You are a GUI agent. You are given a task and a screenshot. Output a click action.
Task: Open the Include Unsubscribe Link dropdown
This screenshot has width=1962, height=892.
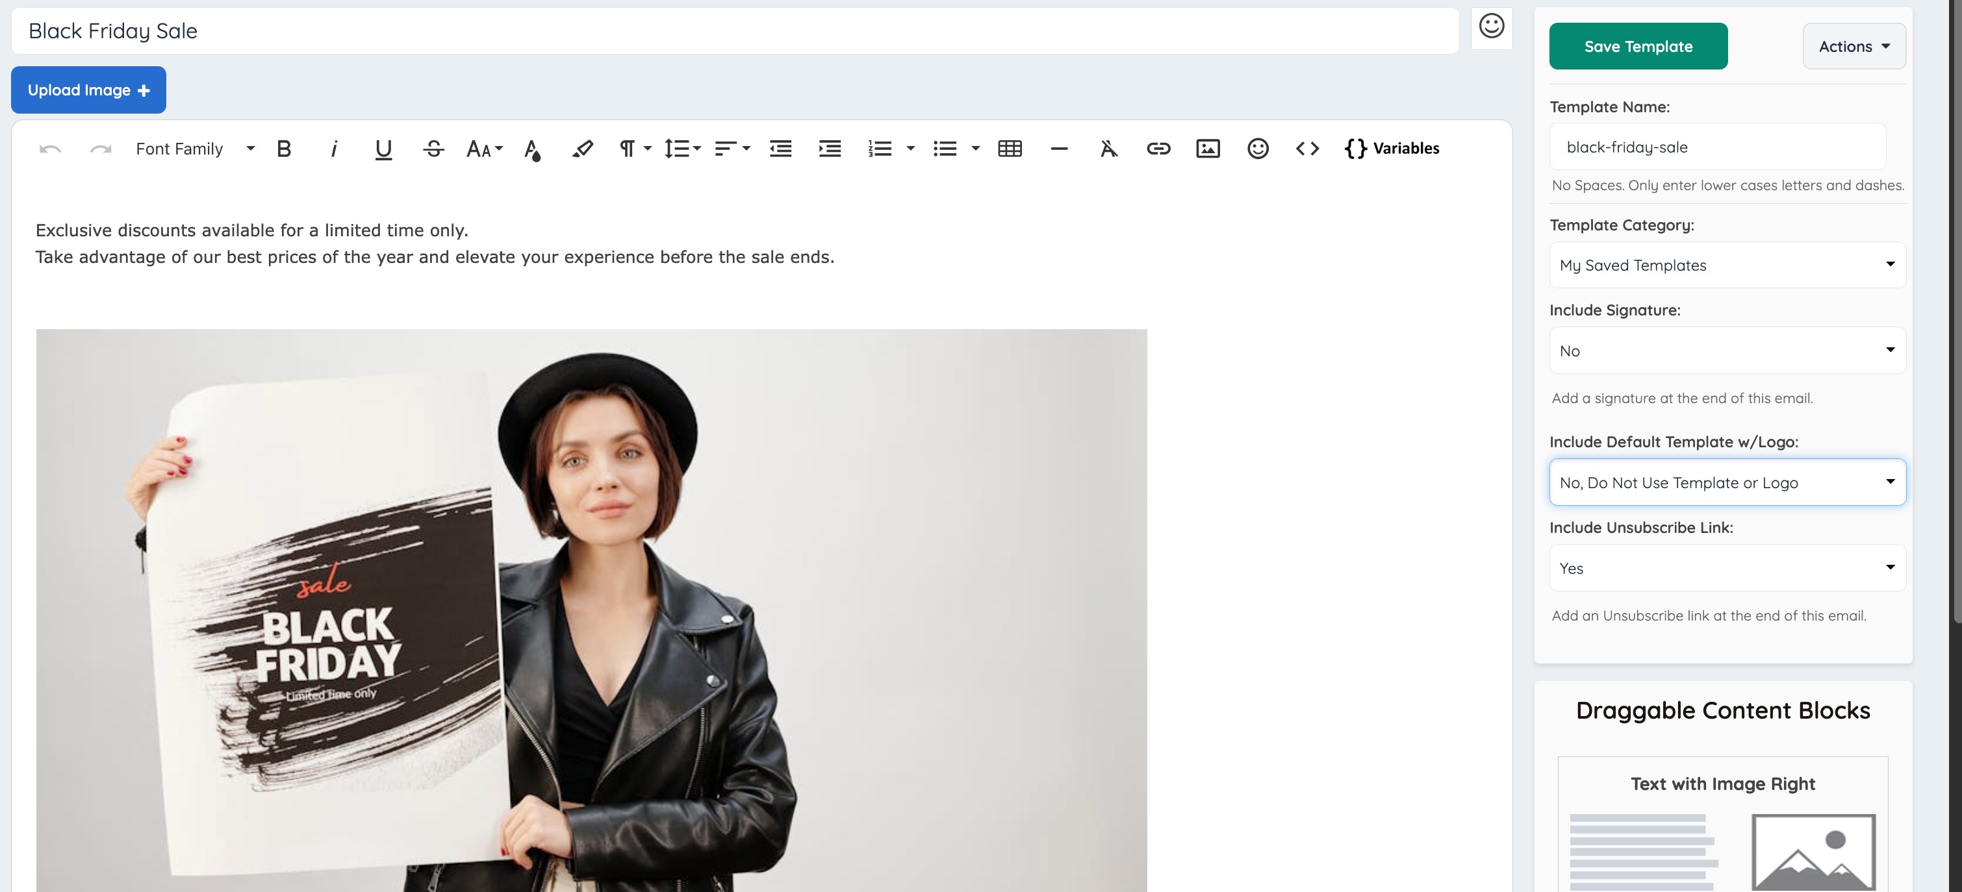coord(1727,568)
